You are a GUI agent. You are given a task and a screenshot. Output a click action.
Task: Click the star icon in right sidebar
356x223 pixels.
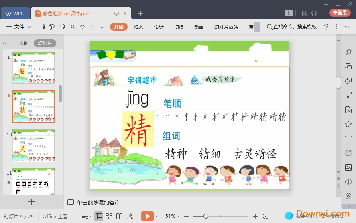tap(348, 124)
